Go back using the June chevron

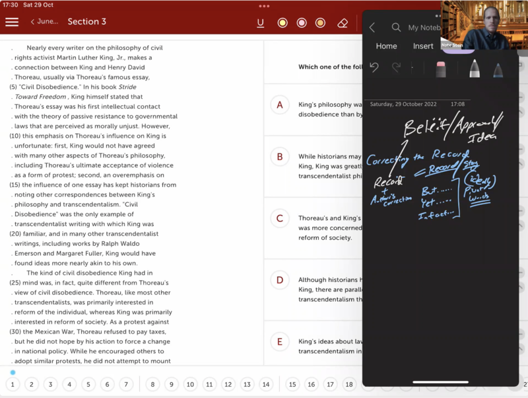(x=44, y=22)
